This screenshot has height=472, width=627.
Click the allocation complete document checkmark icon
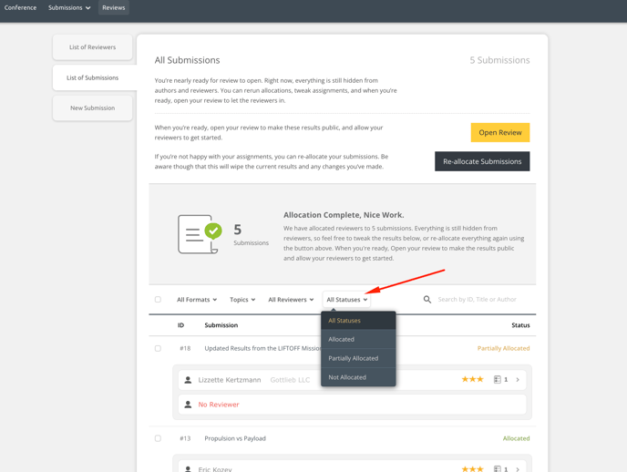coord(200,234)
